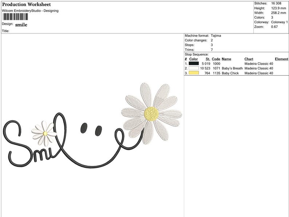Screen dimensions: 289x217
Task: Click the 'Stop Sequence:' heading
Action: [197, 55]
